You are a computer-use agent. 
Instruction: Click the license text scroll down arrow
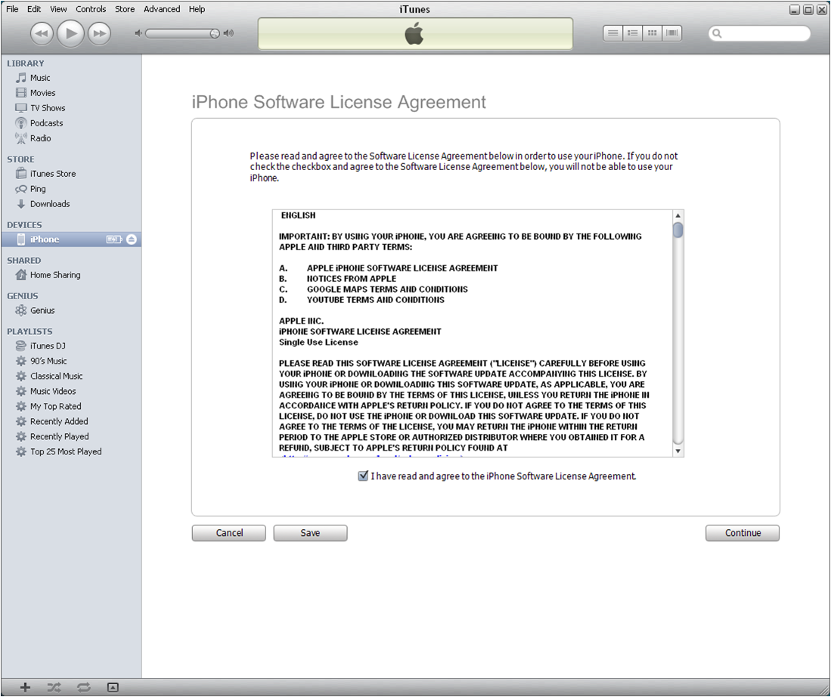click(x=678, y=451)
